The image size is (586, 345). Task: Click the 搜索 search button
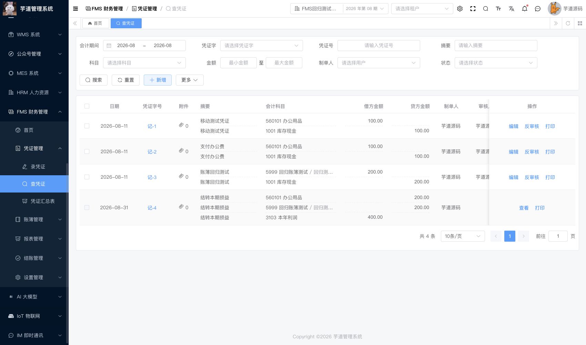[x=93, y=80]
